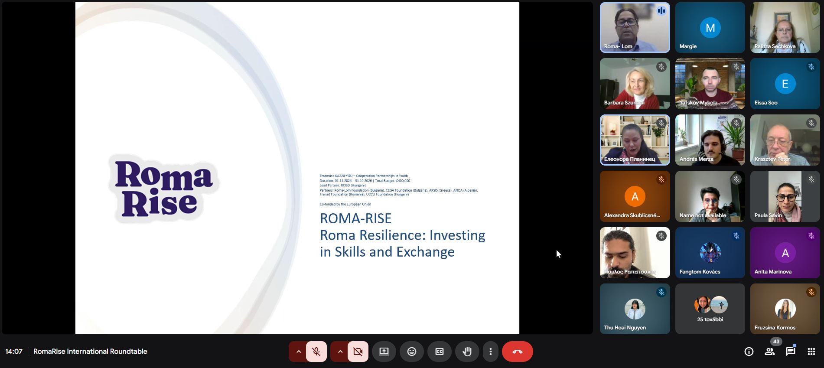
Task: Toggle closed captions on
Action: click(439, 352)
